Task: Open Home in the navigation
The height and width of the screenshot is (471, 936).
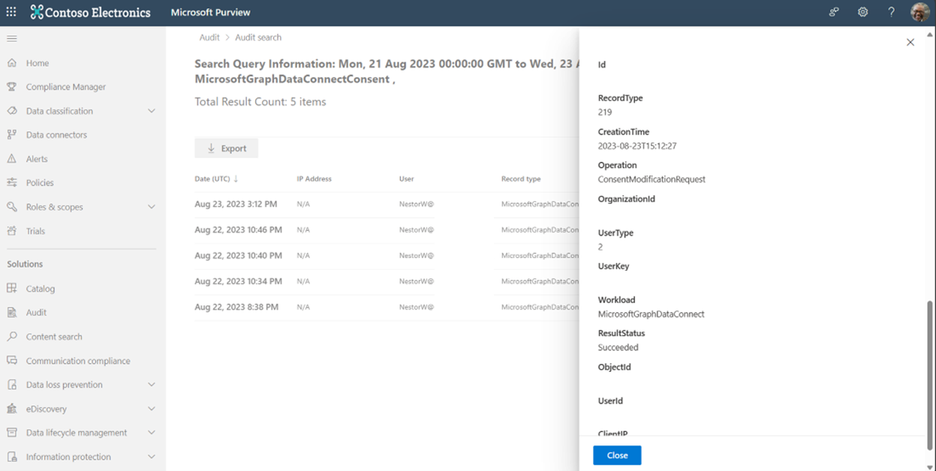Action: pyautogui.click(x=38, y=63)
